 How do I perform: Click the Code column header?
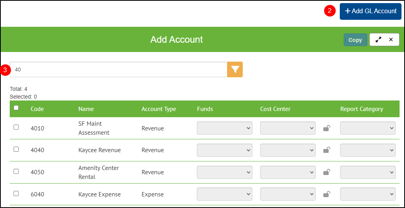[37, 109]
